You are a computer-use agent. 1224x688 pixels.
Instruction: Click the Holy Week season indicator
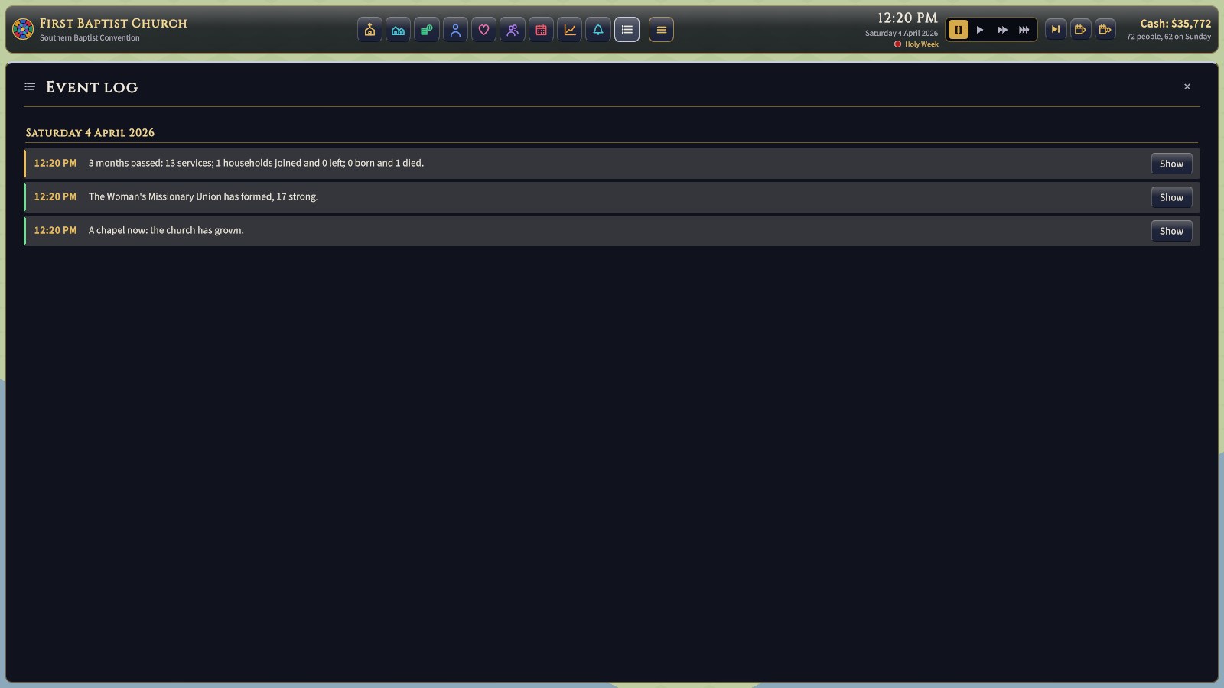(916, 44)
